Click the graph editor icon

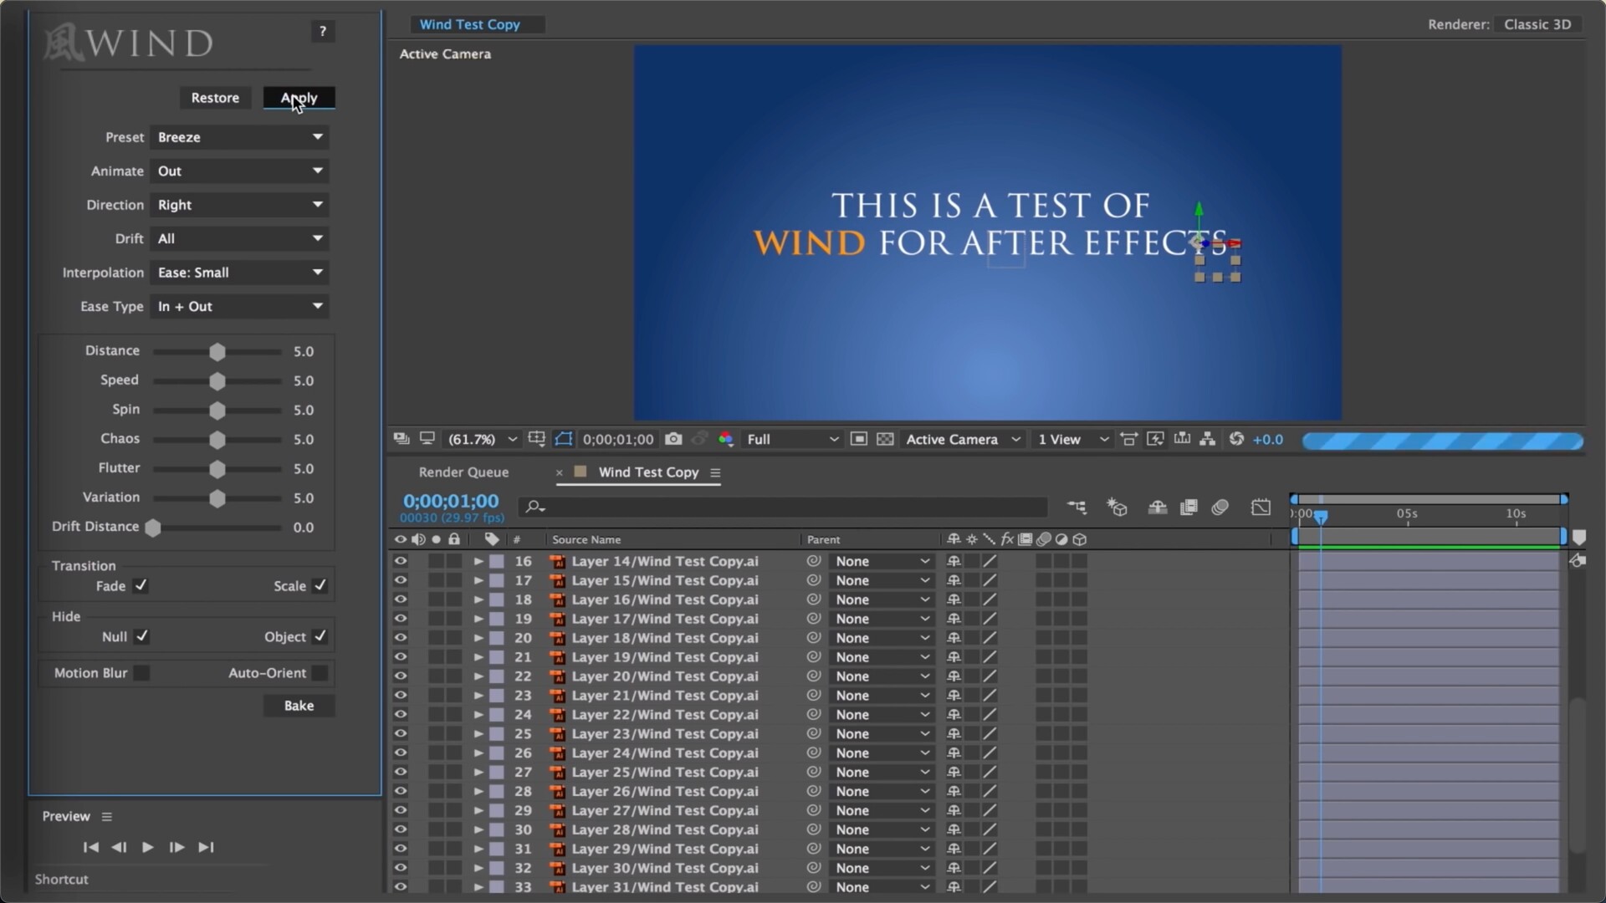[x=1261, y=507]
